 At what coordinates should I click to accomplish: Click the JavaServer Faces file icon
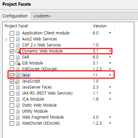click(18, 87)
